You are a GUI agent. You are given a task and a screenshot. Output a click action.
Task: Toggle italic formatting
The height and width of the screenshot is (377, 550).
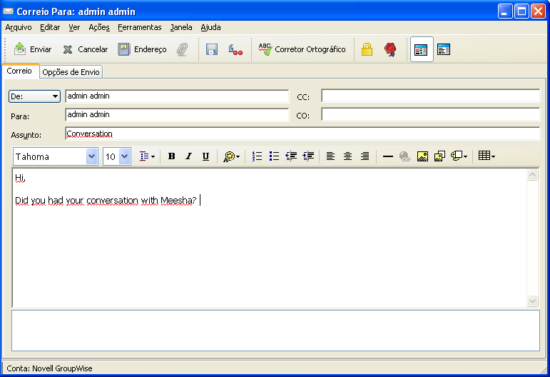189,156
